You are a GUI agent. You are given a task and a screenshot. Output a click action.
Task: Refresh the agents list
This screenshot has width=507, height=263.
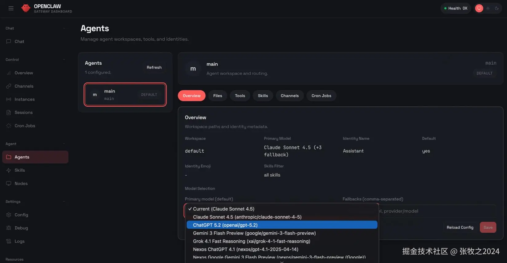coord(154,67)
